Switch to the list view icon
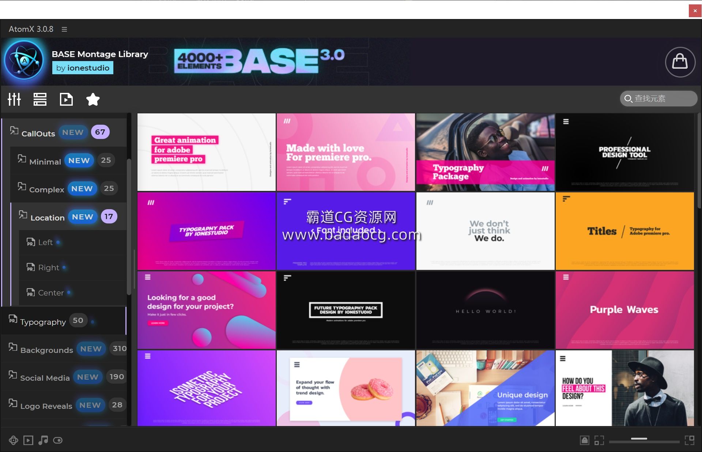Screen dimensions: 702x452 40,99
